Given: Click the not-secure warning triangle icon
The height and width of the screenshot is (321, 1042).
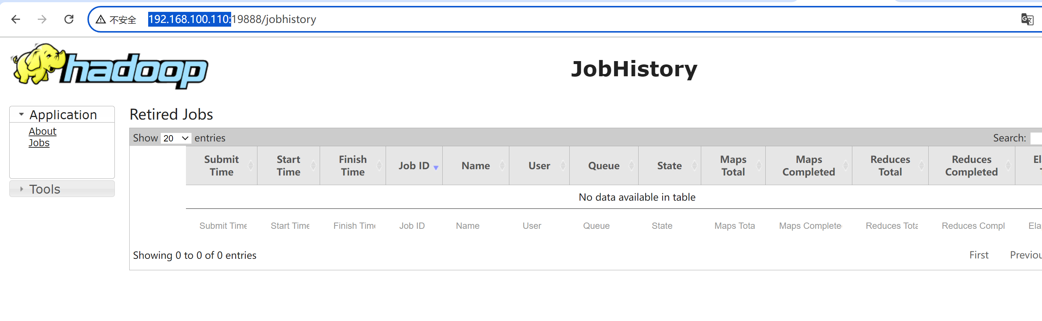Looking at the screenshot, I should click(101, 19).
